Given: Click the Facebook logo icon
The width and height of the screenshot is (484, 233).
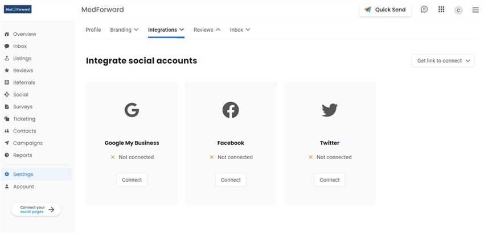Looking at the screenshot, I should click(231, 110).
